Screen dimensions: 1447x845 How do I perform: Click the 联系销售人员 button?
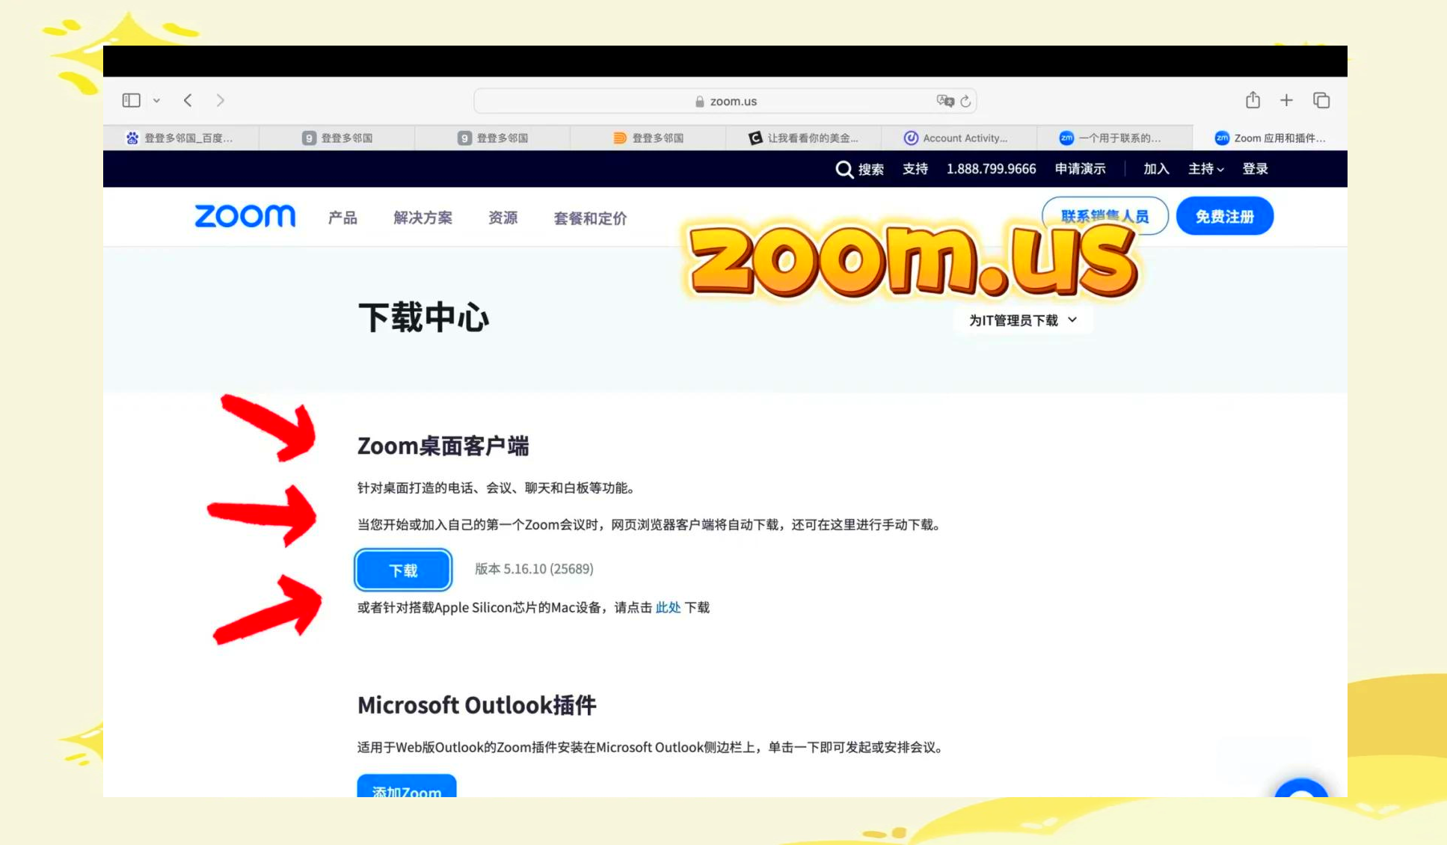point(1105,216)
